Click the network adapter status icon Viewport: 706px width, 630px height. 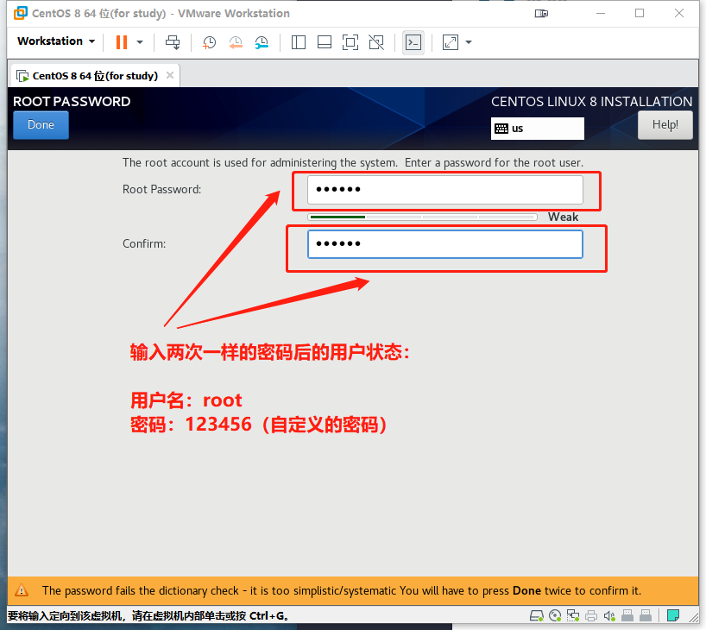coord(573,615)
